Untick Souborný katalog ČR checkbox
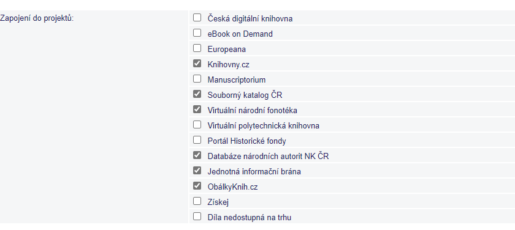The height and width of the screenshot is (230, 515). pos(197,94)
